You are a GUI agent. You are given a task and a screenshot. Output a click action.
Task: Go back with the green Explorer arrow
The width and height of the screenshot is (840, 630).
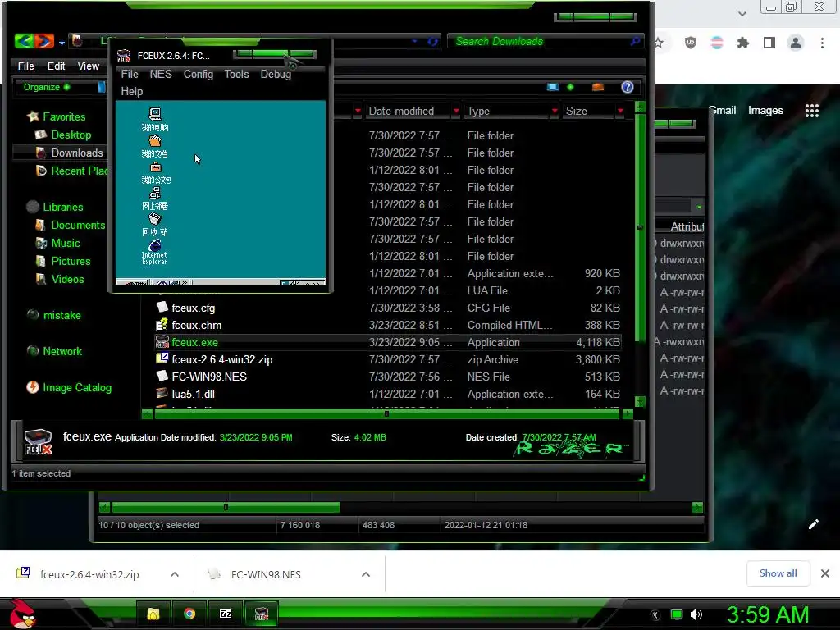coord(24,41)
